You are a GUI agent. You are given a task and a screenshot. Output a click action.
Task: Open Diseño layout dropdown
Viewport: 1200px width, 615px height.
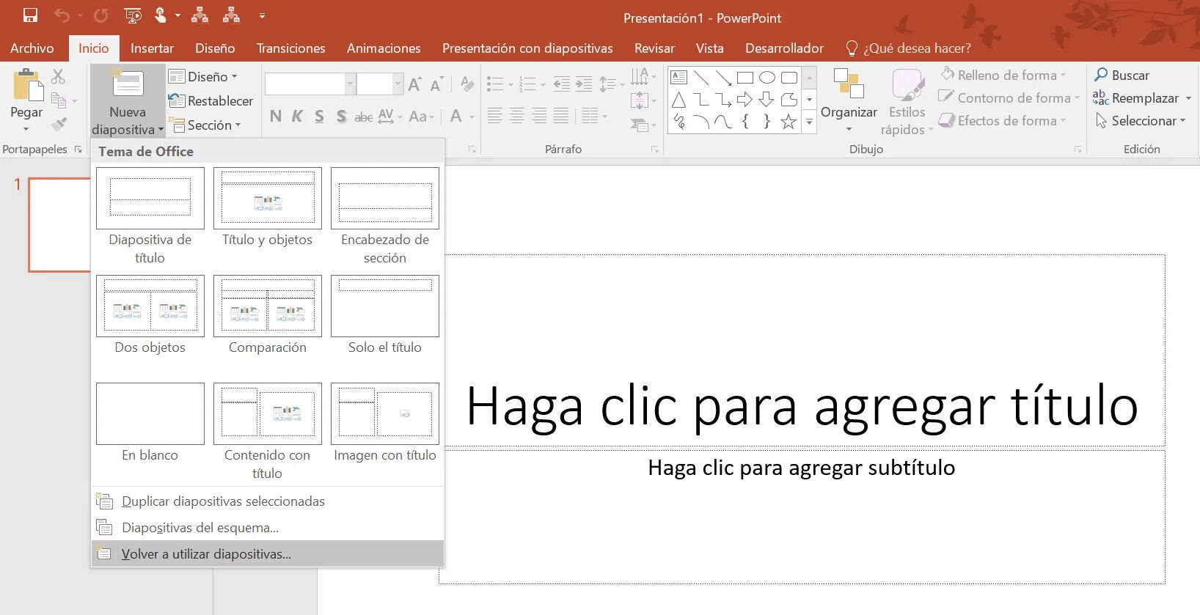tap(203, 76)
